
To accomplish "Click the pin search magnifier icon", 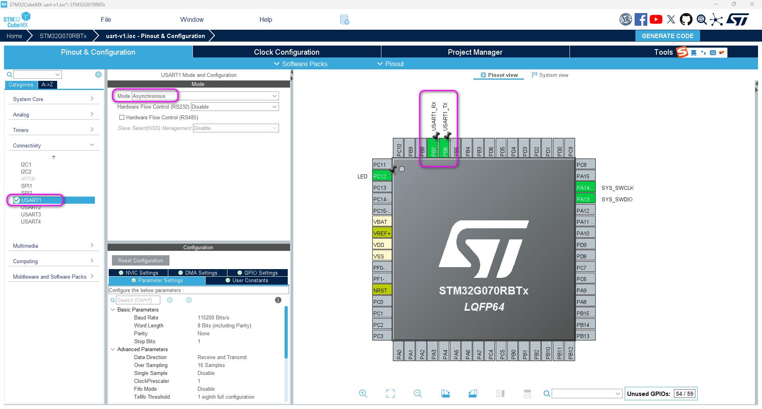I will coord(547,394).
